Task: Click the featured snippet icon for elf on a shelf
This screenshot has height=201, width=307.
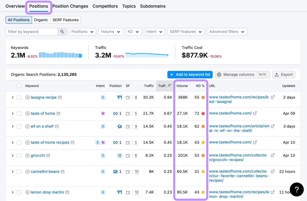Action: (119, 126)
